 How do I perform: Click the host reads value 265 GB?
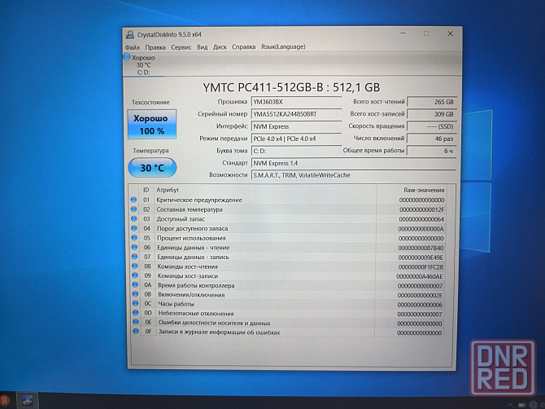click(x=431, y=102)
